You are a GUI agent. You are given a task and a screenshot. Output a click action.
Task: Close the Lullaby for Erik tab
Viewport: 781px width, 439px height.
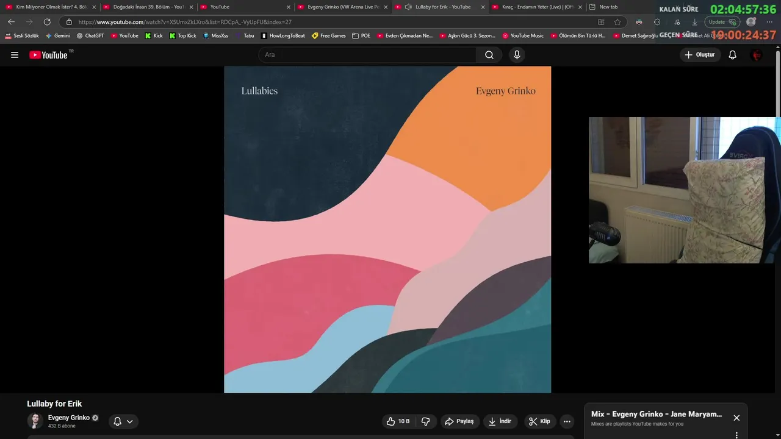483,7
